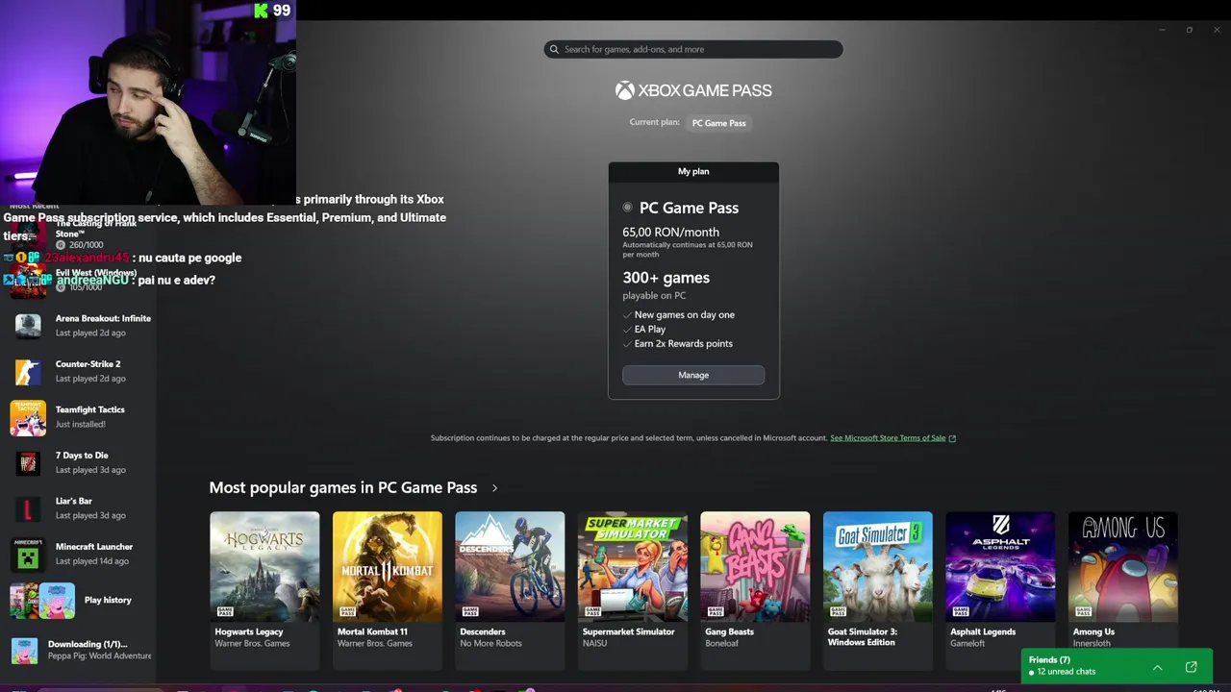1231x692 pixels.
Task: Click Descenders title under tile
Action: pos(483,631)
